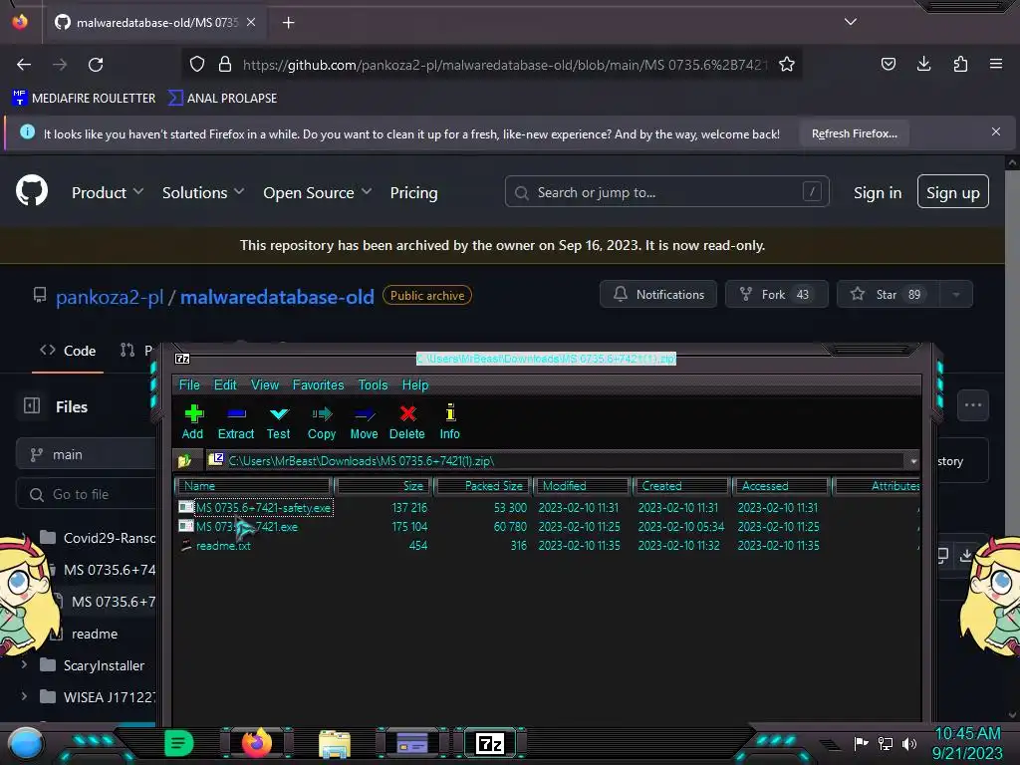This screenshot has height=765, width=1020.
Task: Dismiss the Firefox refresh notification
Action: click(996, 132)
